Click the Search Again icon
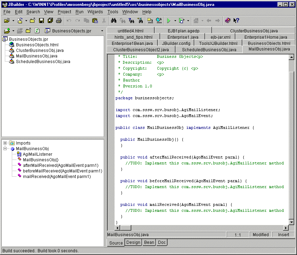This screenshot has height=255, width=297. point(131,21)
